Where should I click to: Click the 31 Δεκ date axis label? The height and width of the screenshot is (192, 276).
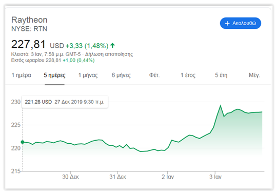117,177
